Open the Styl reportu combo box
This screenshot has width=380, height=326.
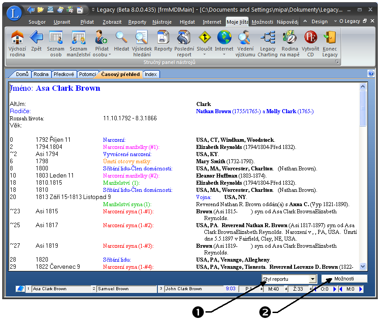click(312, 279)
